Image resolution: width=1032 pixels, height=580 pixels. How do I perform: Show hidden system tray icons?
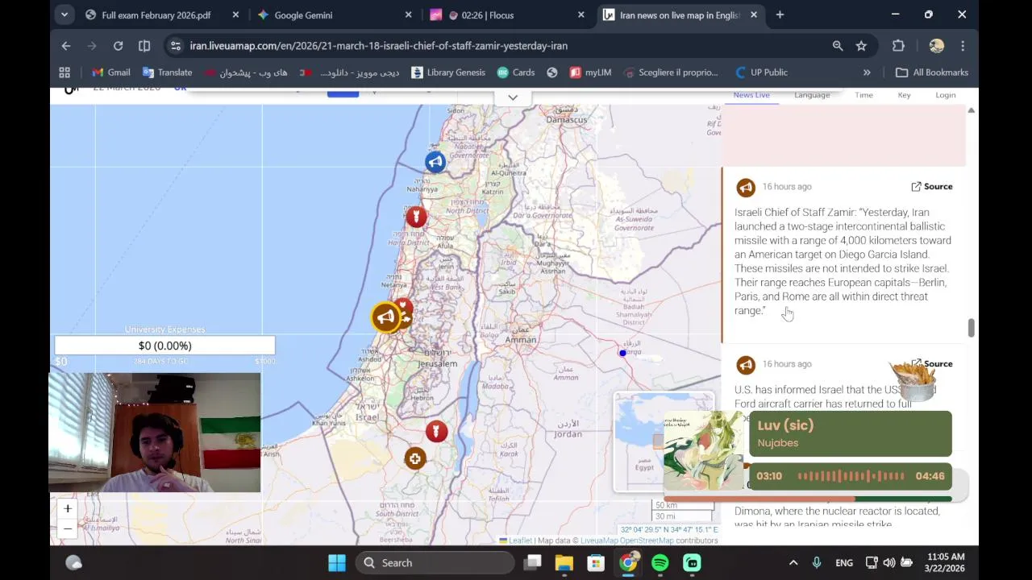point(793,563)
